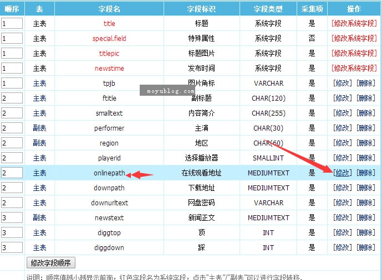The height and width of the screenshot is (280, 382).
Task: Open 修改系统字段 for newstime row
Action: [354, 69]
